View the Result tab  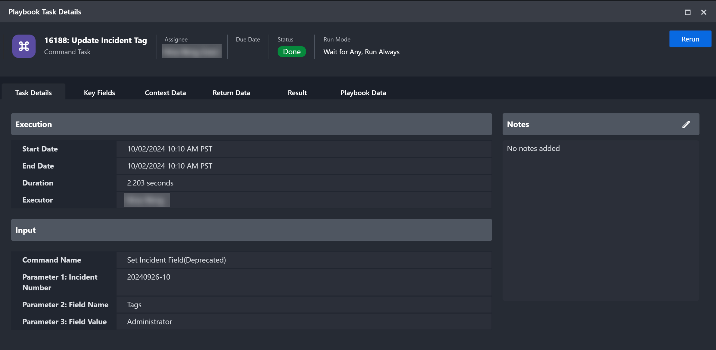tap(297, 93)
